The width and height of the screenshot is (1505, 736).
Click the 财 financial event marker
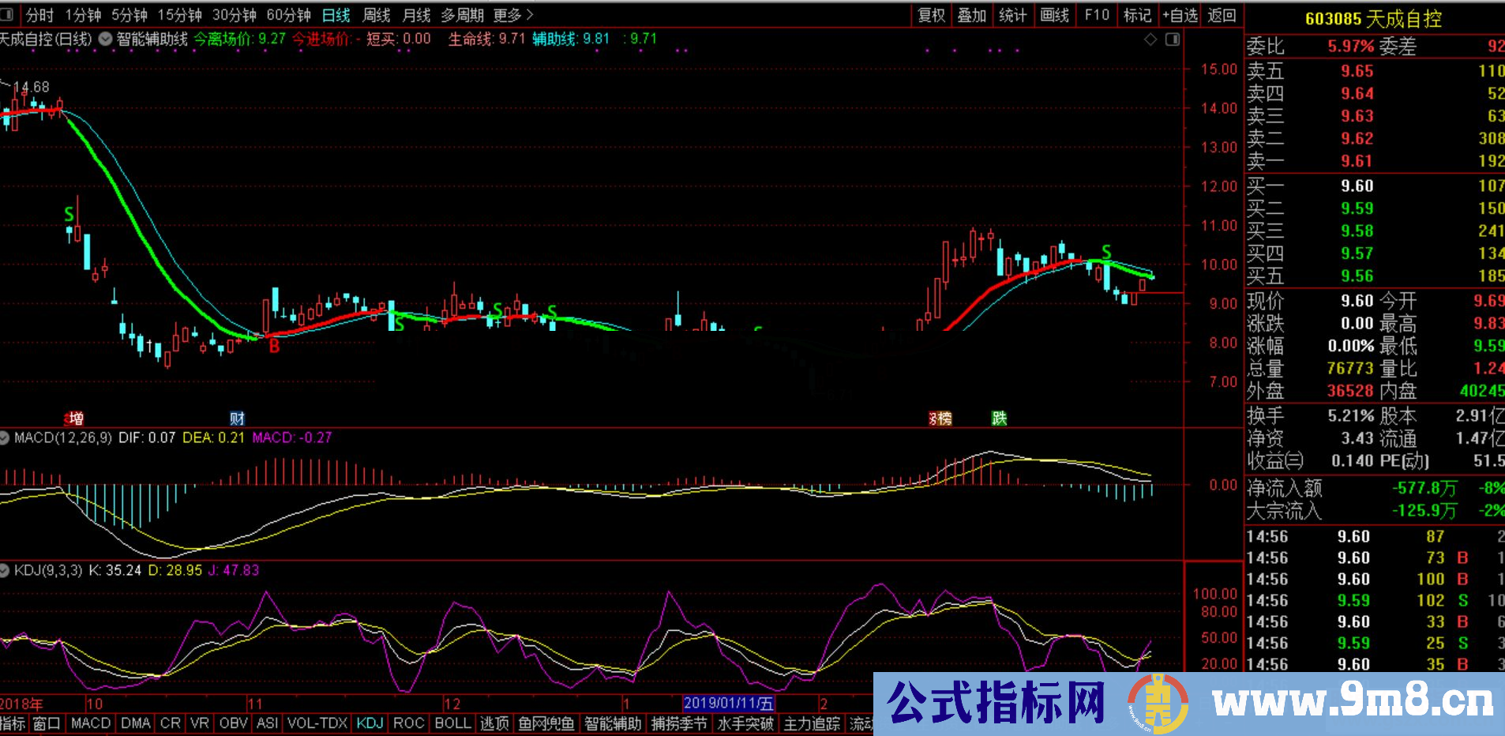237,419
